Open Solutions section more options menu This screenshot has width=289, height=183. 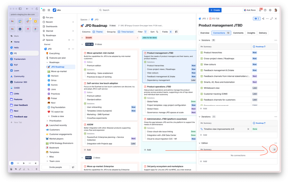tap(275, 40)
